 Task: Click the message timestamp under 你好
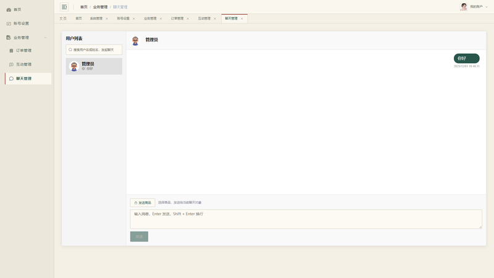(467, 66)
